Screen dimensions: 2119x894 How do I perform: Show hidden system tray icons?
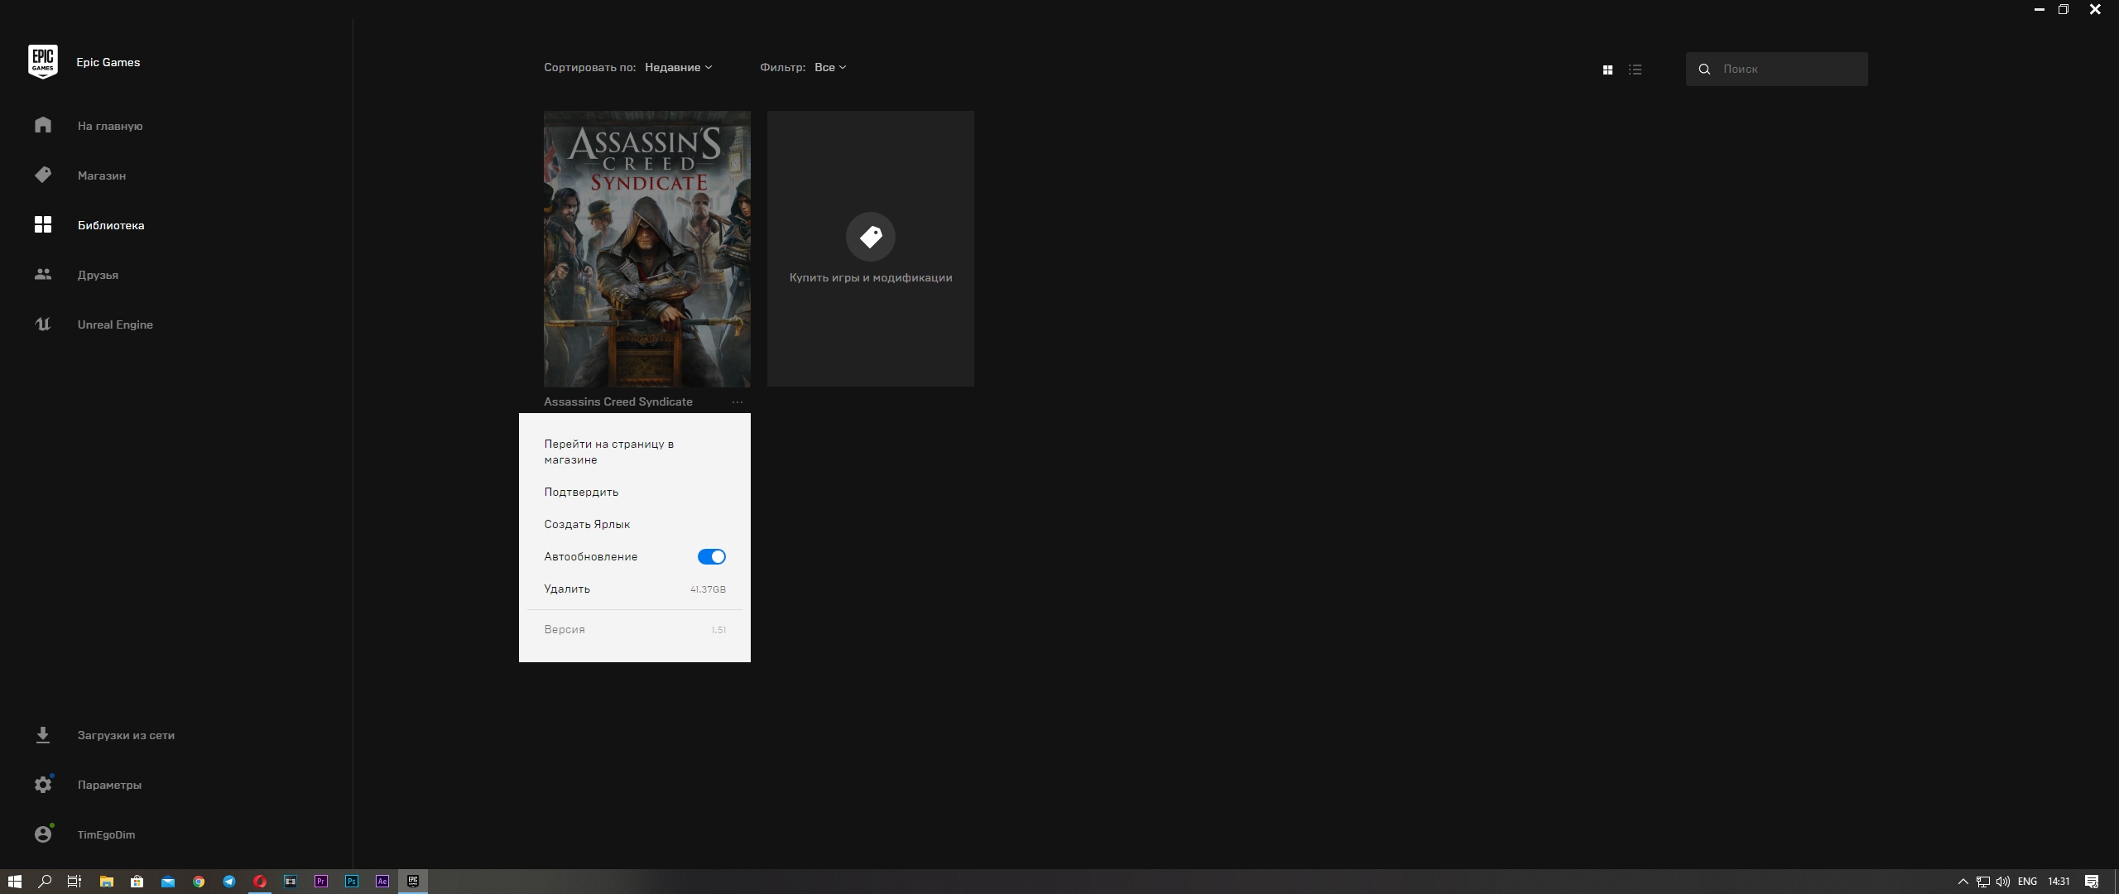click(x=1963, y=882)
